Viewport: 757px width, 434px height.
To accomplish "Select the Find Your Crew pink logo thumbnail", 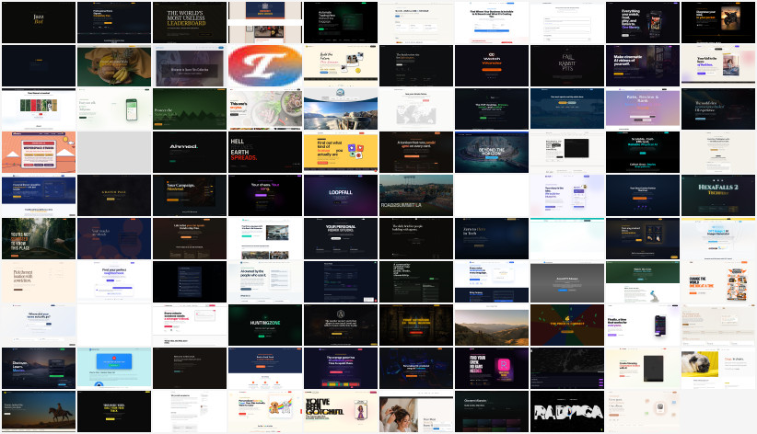I will (492, 369).
